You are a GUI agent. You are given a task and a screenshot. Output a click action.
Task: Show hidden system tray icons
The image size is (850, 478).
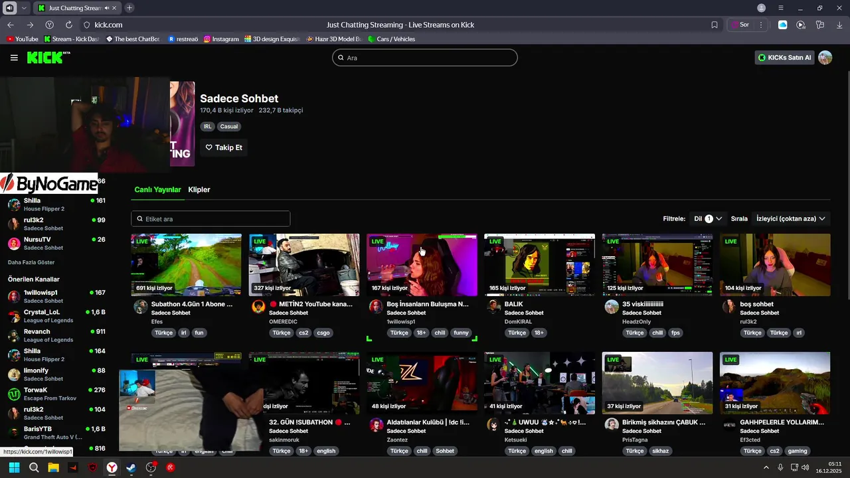[766, 467]
